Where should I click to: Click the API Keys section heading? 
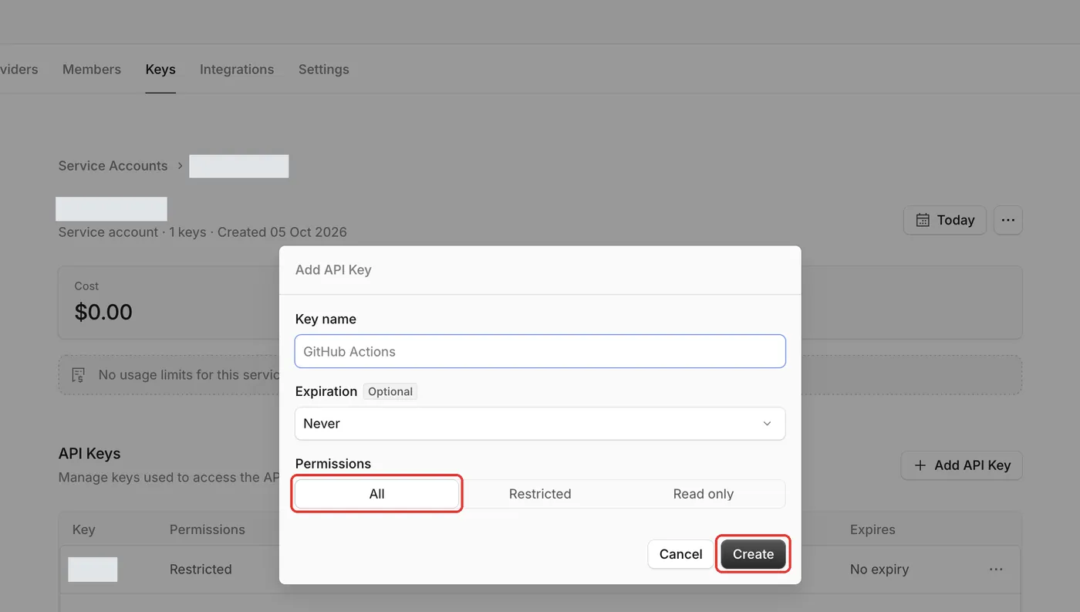click(89, 454)
